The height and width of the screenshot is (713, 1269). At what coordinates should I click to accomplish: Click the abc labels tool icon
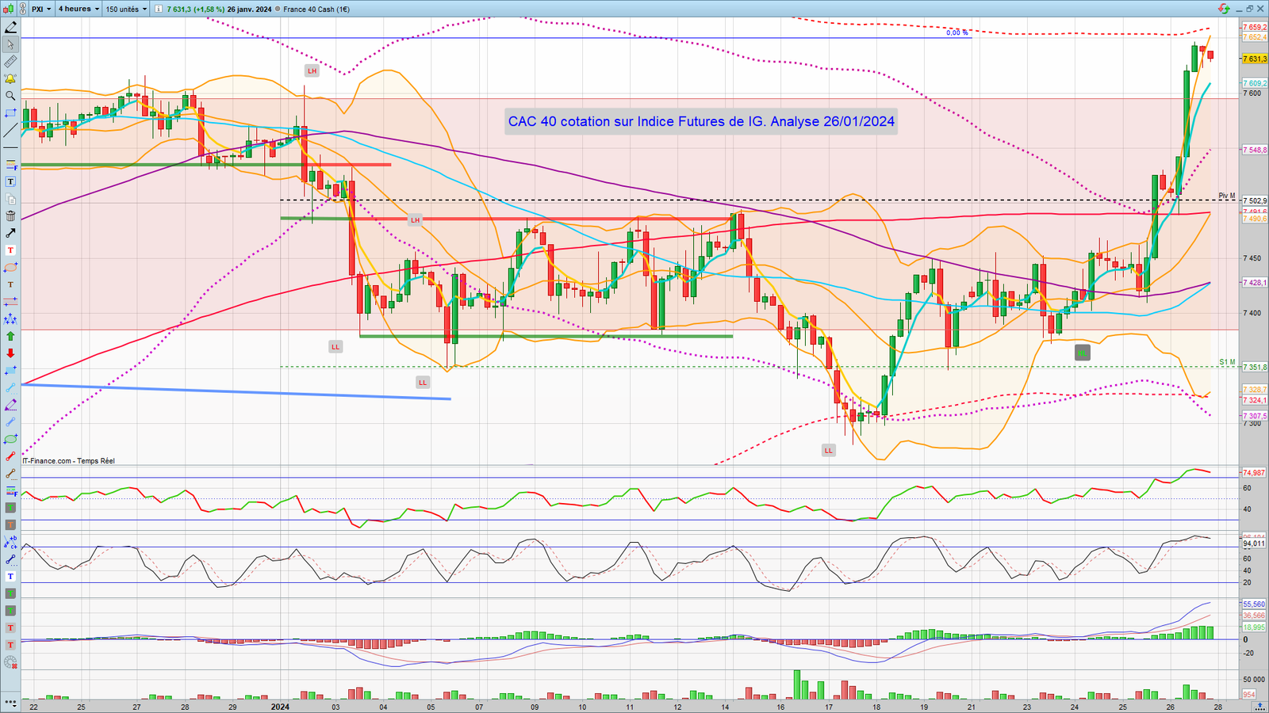coord(10,542)
